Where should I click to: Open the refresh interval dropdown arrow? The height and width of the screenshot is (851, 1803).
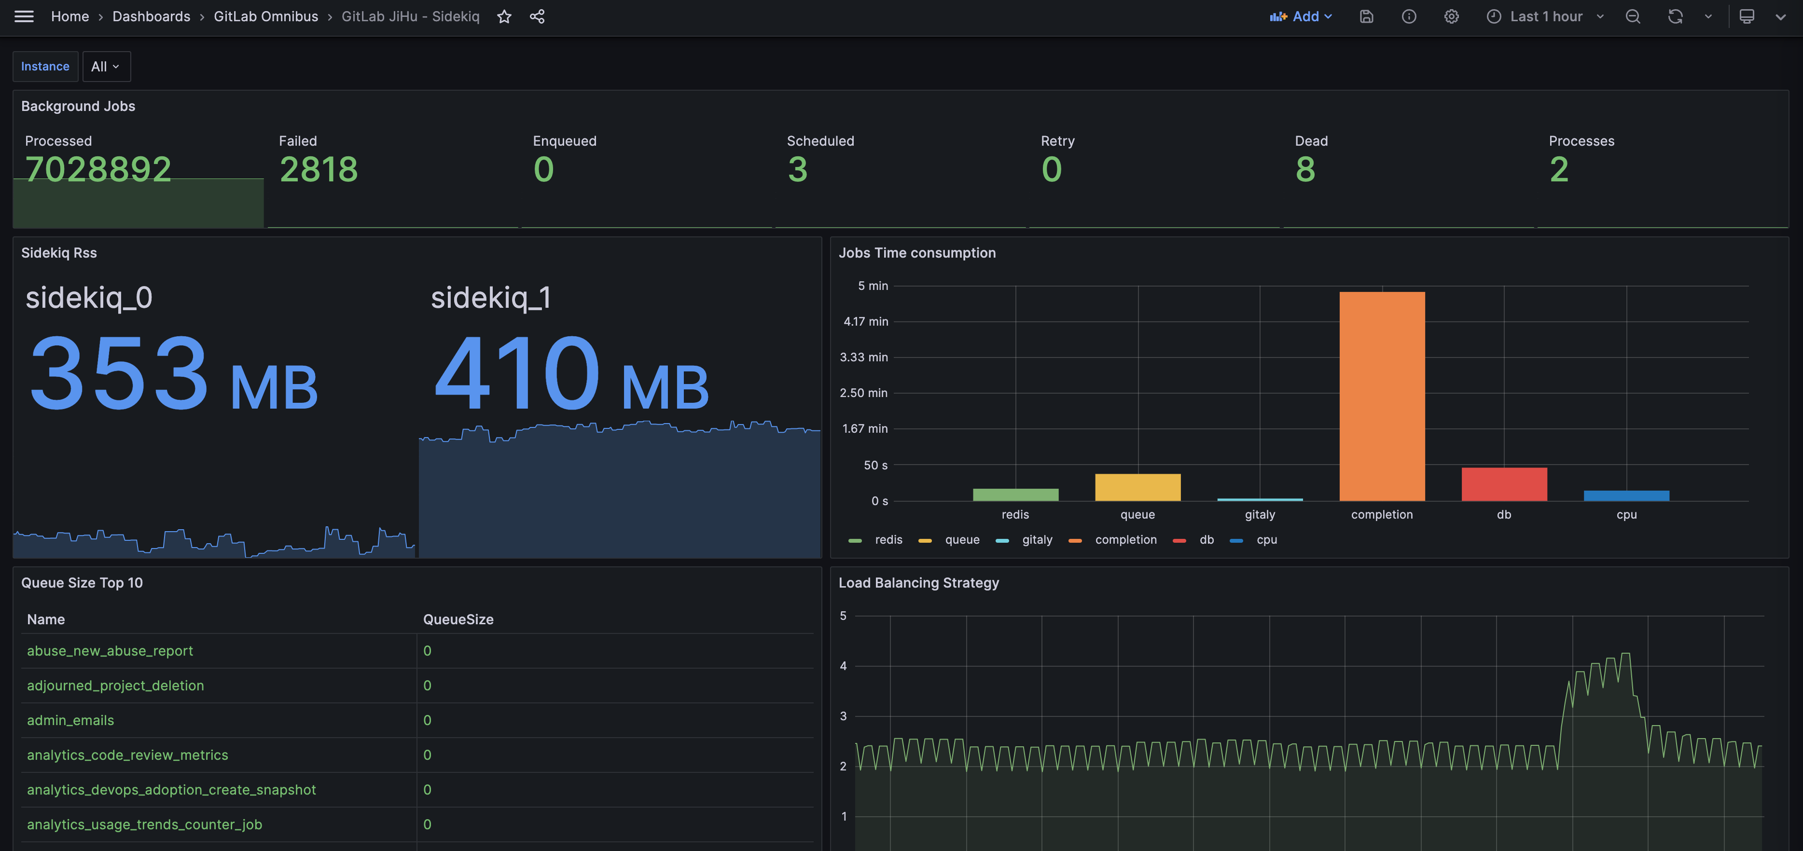(1708, 16)
